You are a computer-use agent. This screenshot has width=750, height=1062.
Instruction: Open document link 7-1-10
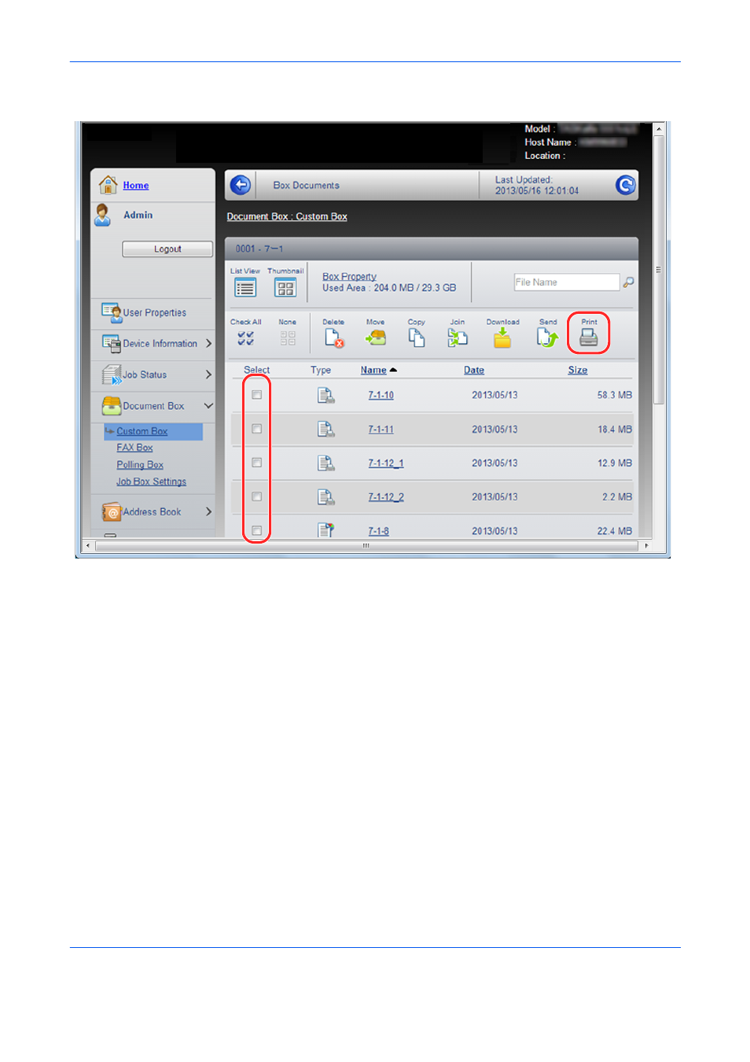click(381, 396)
